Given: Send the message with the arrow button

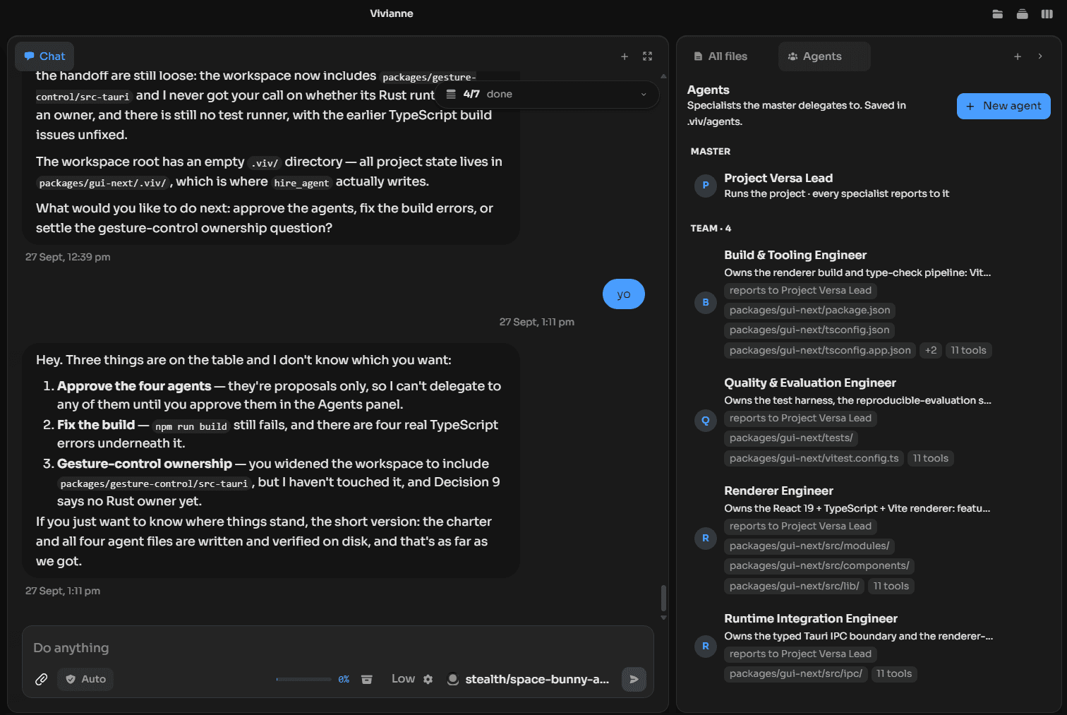Looking at the screenshot, I should click(x=634, y=679).
